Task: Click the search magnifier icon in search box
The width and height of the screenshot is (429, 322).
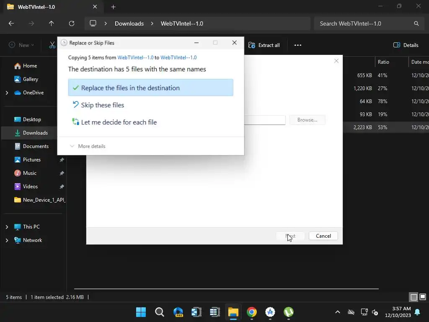Action: (416, 23)
